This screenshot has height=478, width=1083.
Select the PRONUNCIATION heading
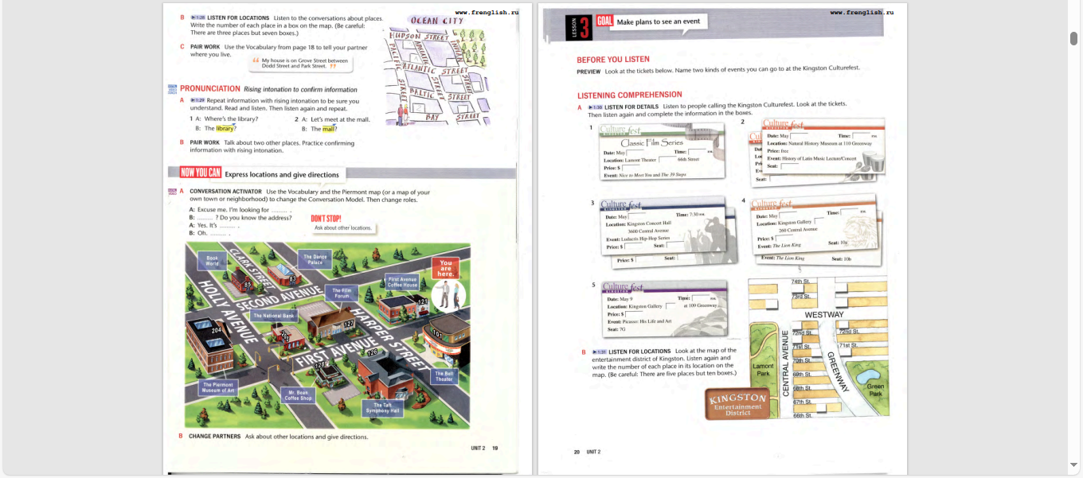point(210,88)
